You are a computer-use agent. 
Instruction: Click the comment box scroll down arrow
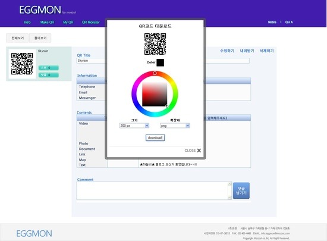click(229, 198)
